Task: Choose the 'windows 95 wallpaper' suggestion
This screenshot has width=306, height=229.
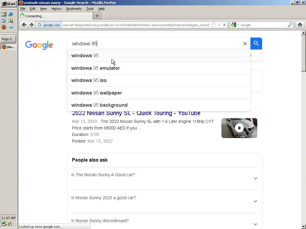Action: point(159,93)
